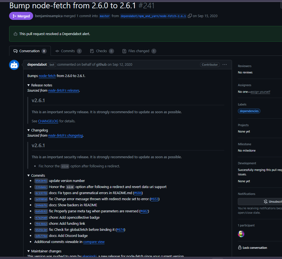Viewport: 282px width, 259px height.
Task: Open the Files changed tab
Action: pyautogui.click(x=139, y=51)
